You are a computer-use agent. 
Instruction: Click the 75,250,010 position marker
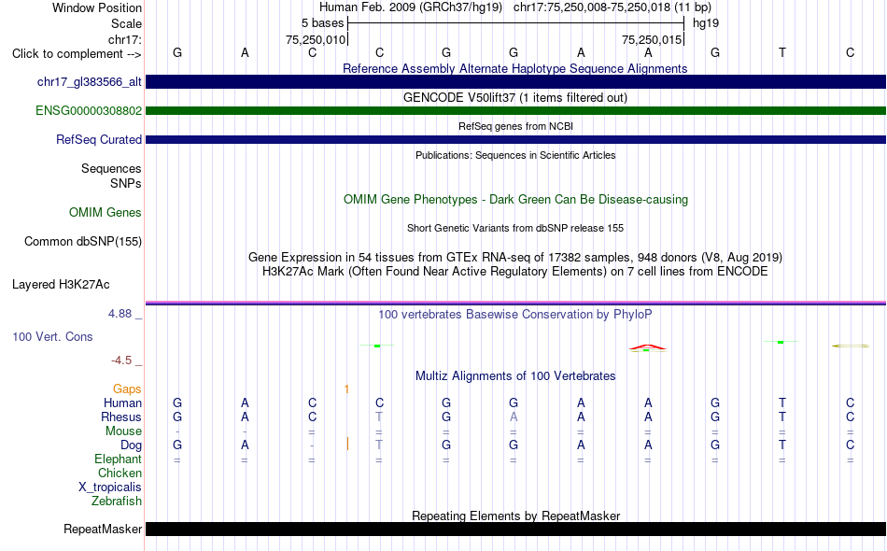coord(315,39)
